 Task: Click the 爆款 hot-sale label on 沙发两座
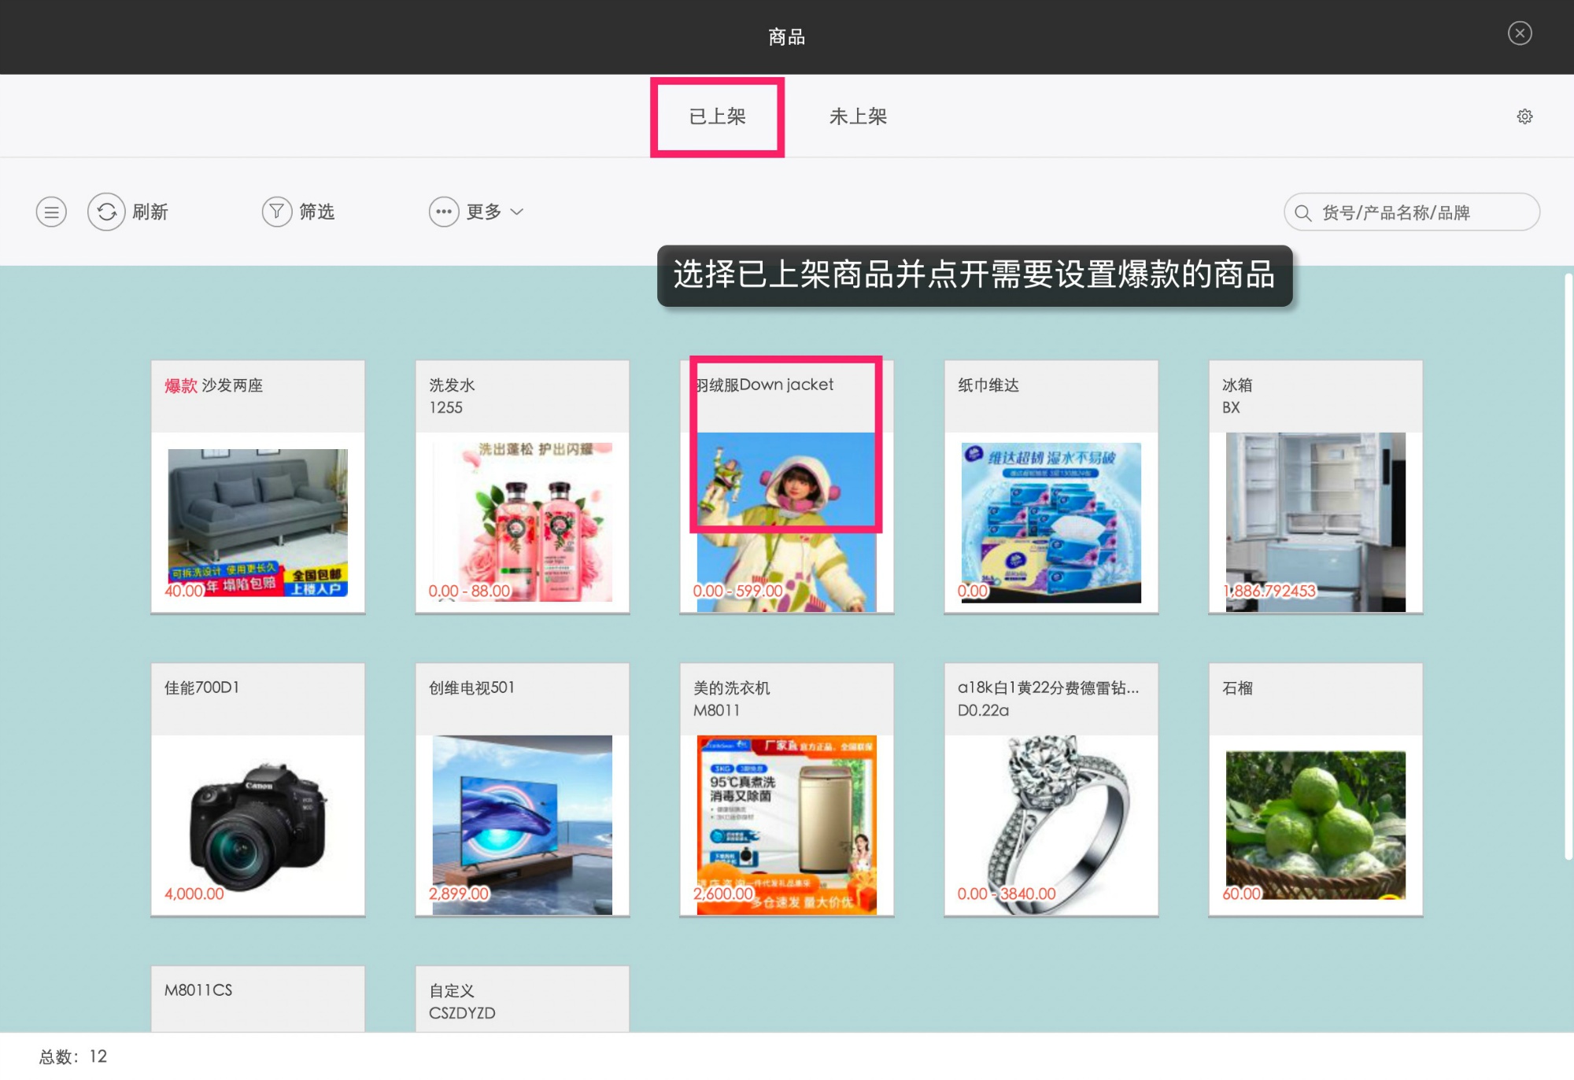(180, 386)
